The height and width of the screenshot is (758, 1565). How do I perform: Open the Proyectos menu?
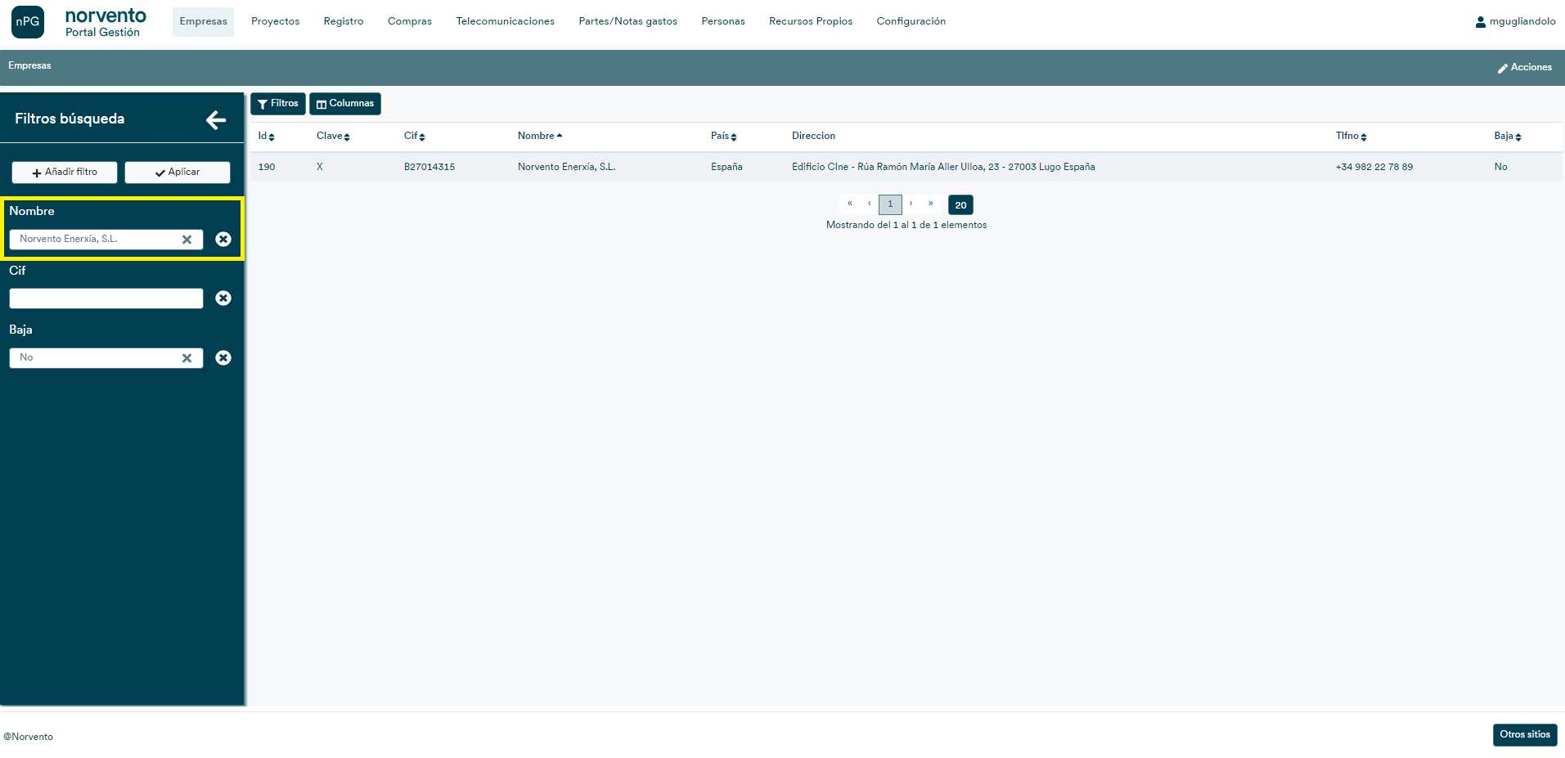tap(276, 22)
